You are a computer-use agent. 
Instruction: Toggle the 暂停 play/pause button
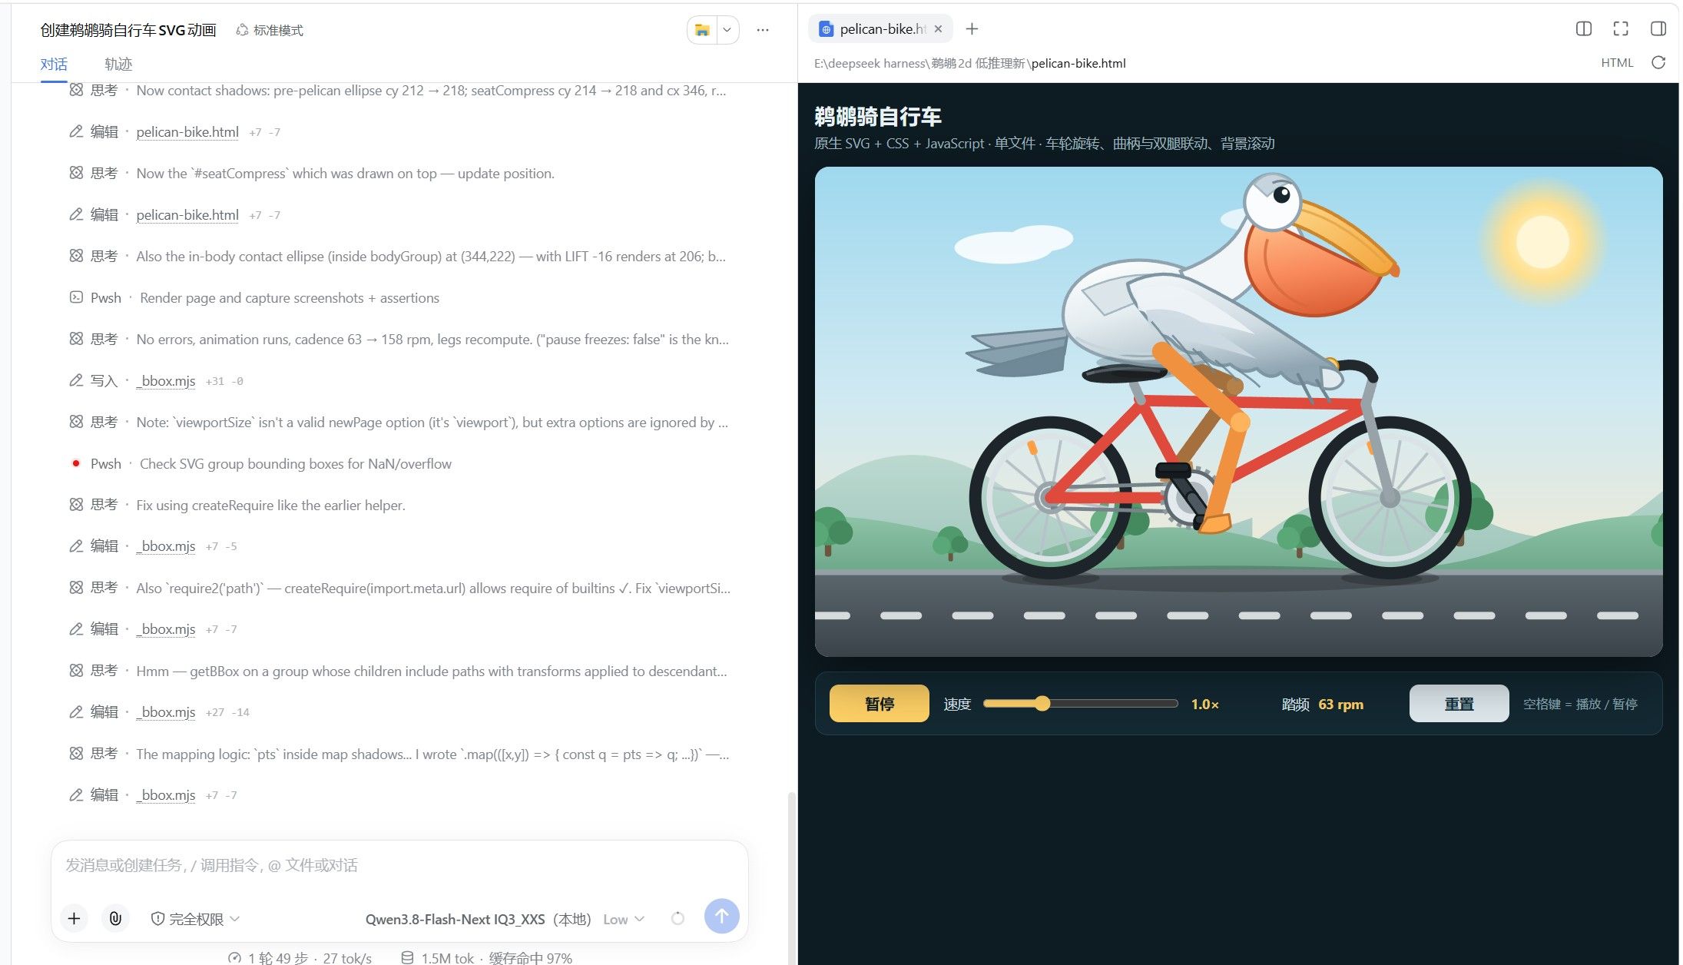(x=879, y=703)
